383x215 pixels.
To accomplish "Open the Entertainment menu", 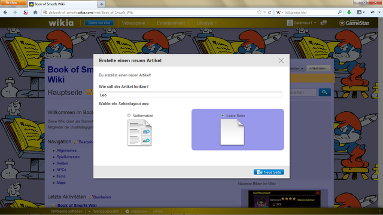I will coord(172,23).
